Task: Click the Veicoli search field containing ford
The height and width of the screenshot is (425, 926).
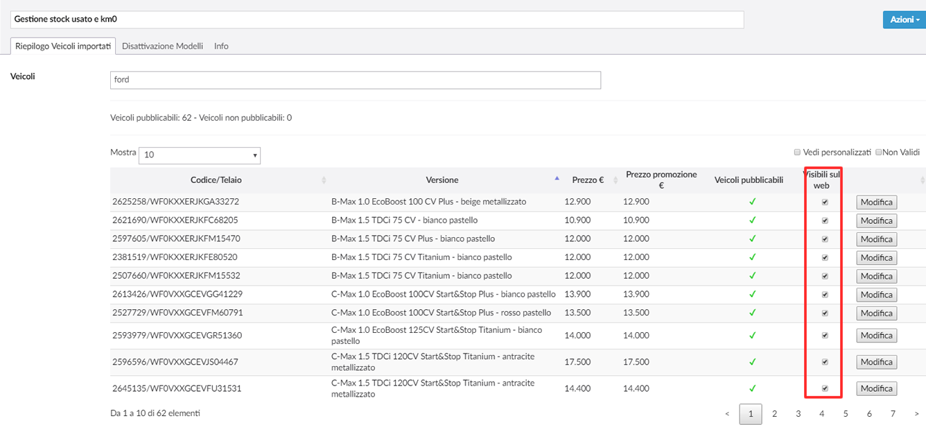Action: 355,80
